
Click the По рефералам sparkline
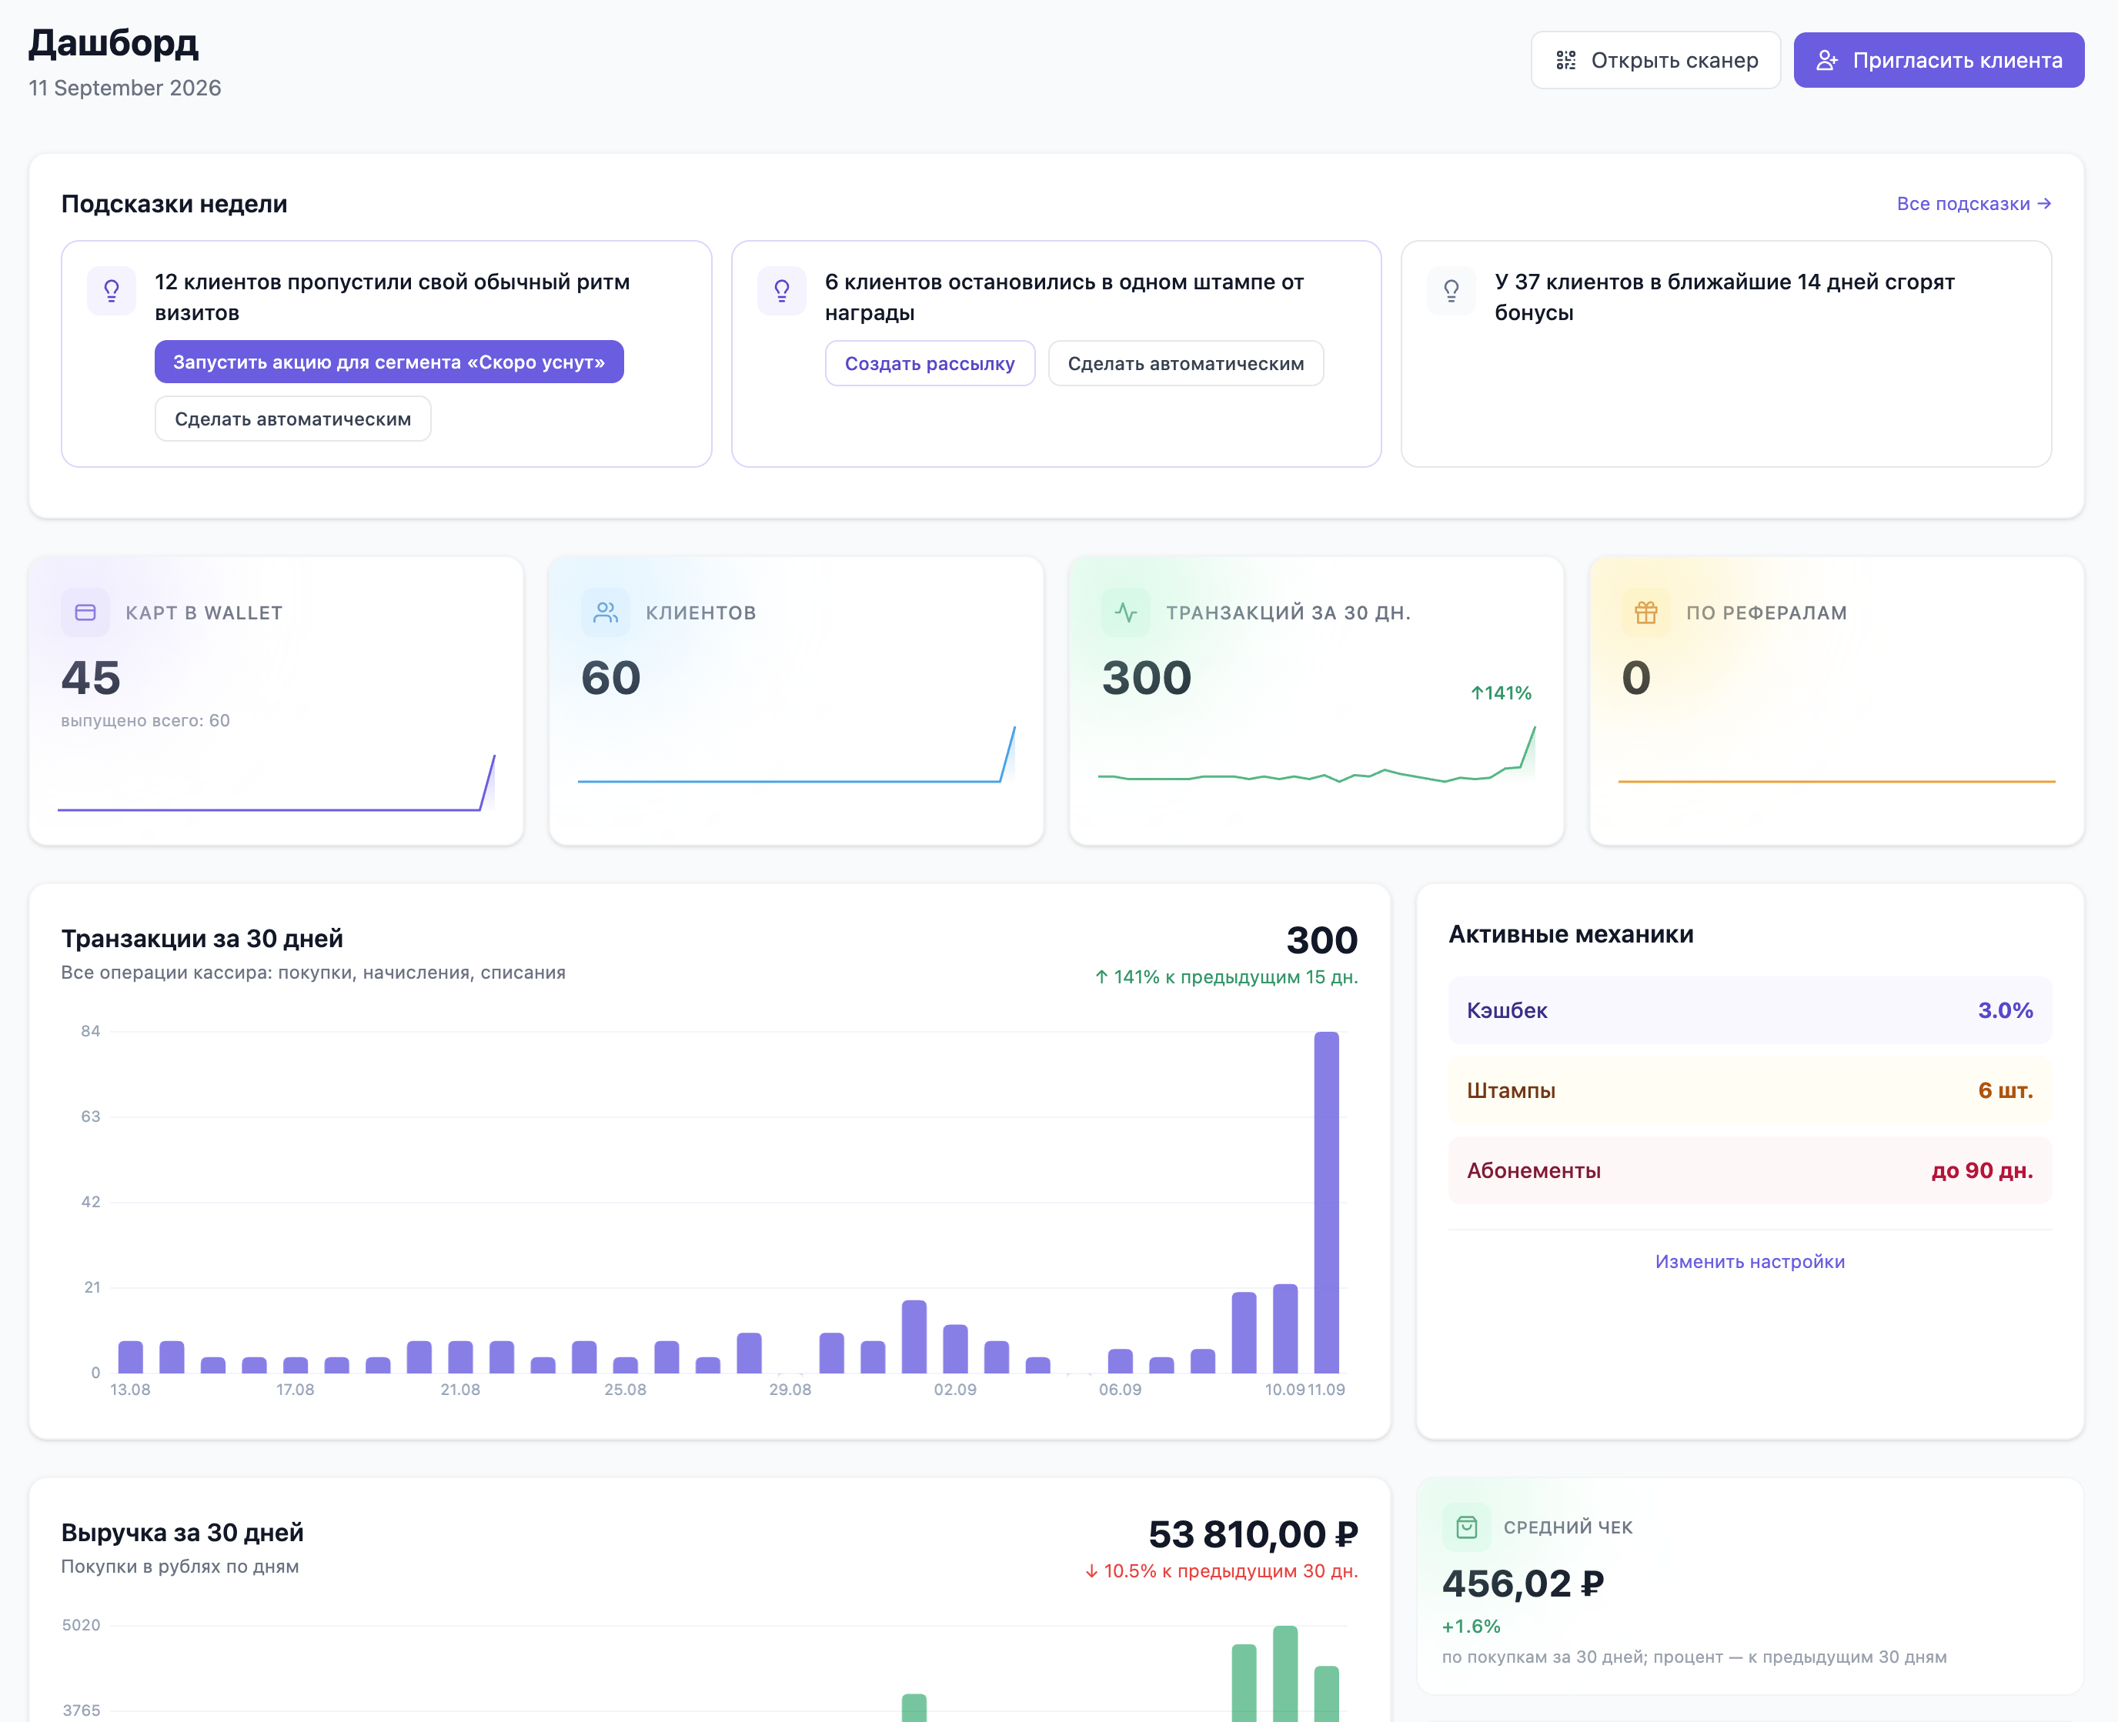tap(1836, 781)
